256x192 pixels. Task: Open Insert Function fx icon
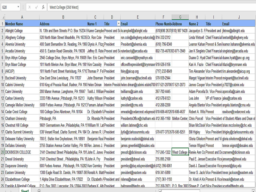point(43,7)
